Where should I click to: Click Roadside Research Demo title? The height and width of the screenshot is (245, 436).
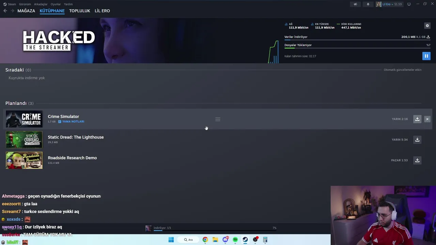(72, 158)
